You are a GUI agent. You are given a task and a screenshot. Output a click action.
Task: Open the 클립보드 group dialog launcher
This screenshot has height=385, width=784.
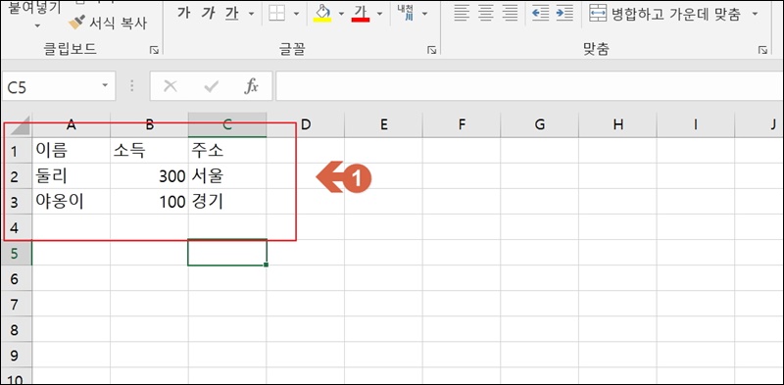(154, 50)
